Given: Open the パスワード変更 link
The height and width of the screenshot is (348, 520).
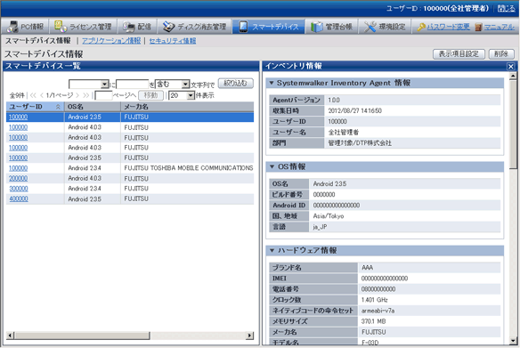Looking at the screenshot, I should point(449,27).
